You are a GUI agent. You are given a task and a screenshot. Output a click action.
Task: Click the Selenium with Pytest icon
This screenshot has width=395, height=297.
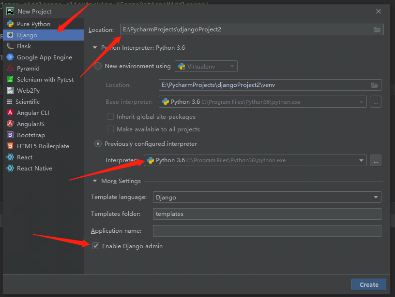pos(10,79)
